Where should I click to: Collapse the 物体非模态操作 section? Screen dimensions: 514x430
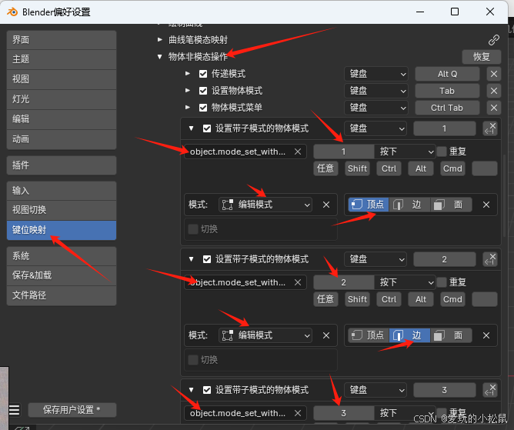pos(159,57)
